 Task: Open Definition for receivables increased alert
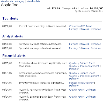(x=74, y=69)
